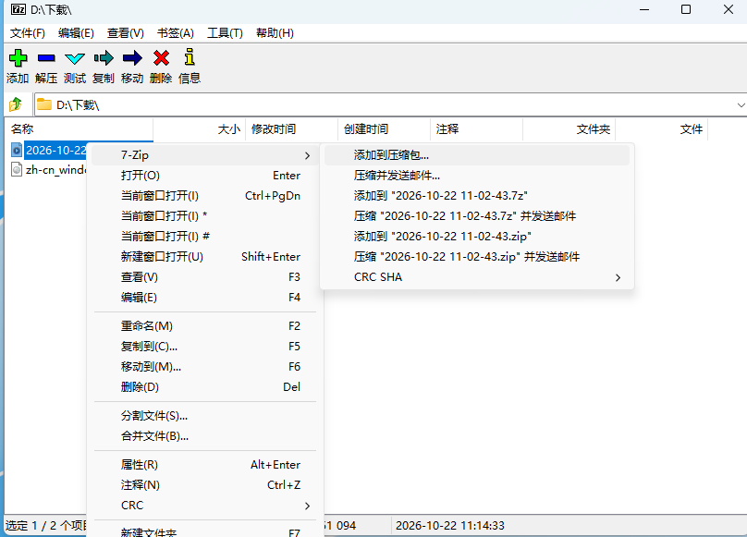Choose 当前窗口打开(I) with Ctrl+PgDn

pos(205,195)
